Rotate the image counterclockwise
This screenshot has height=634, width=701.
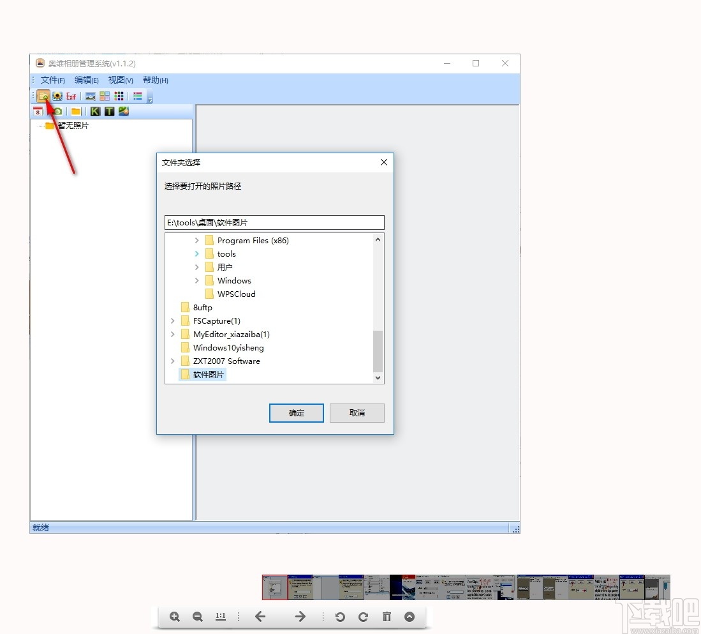coord(340,617)
